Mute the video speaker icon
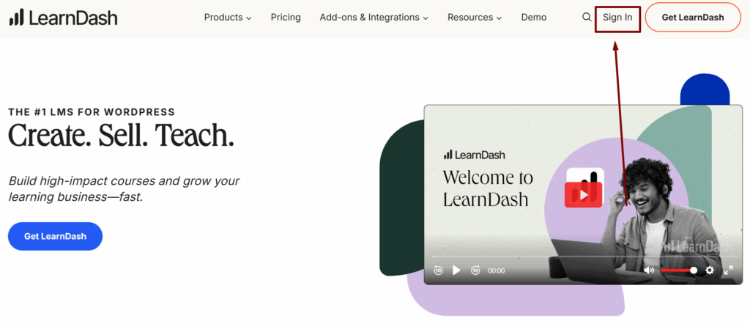 click(649, 270)
